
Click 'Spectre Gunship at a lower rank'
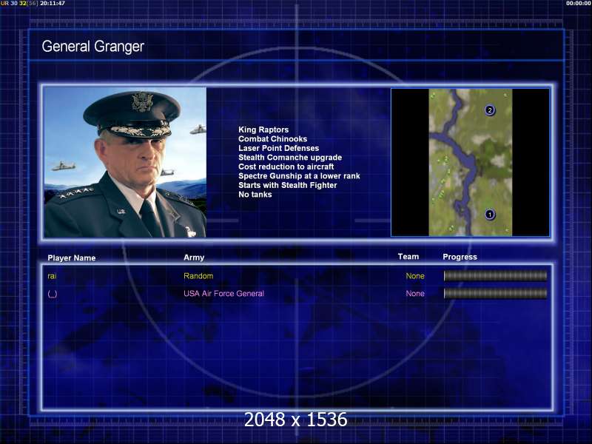pyautogui.click(x=299, y=176)
